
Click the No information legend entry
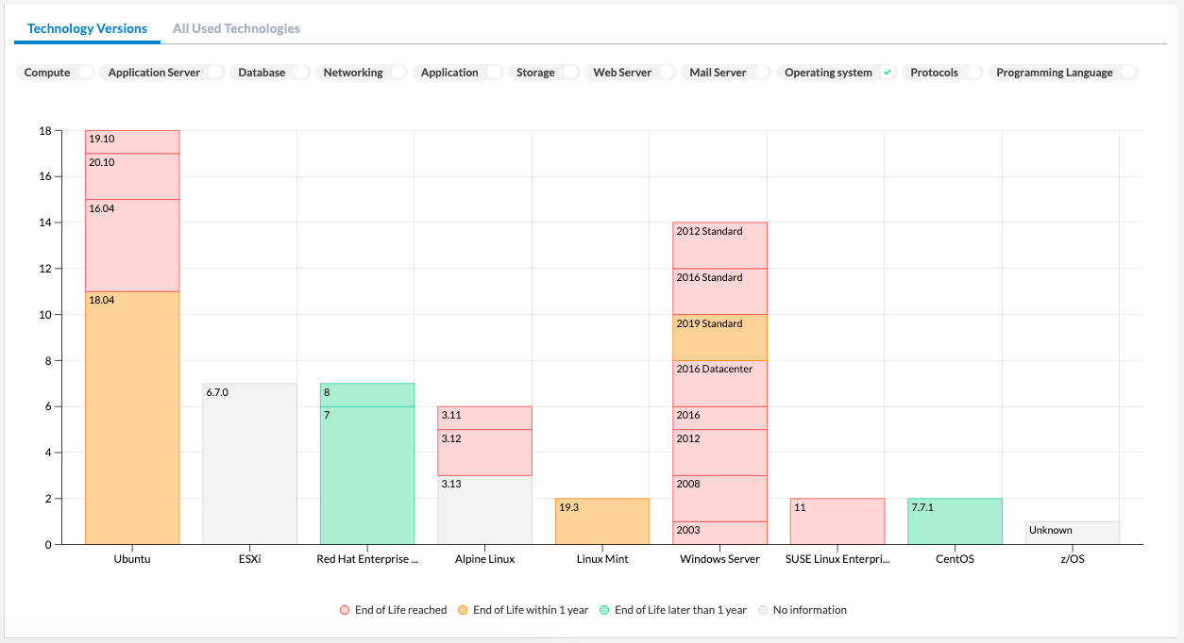coord(803,610)
